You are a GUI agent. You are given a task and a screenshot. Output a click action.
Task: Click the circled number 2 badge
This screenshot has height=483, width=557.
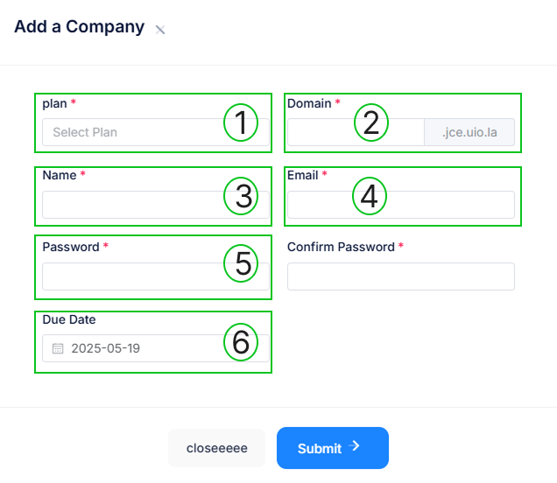point(370,123)
